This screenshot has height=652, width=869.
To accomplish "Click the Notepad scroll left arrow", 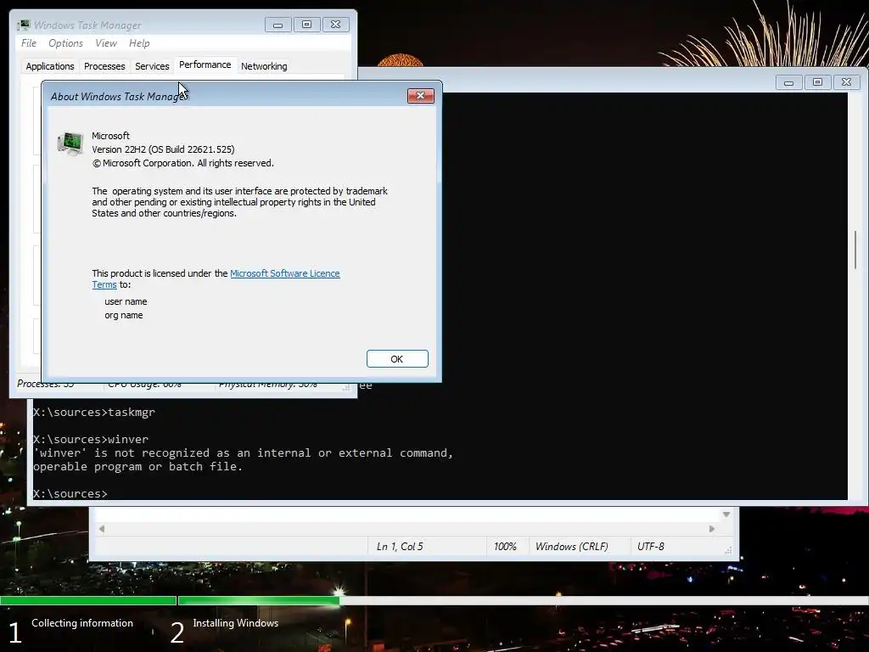I will pyautogui.click(x=102, y=529).
